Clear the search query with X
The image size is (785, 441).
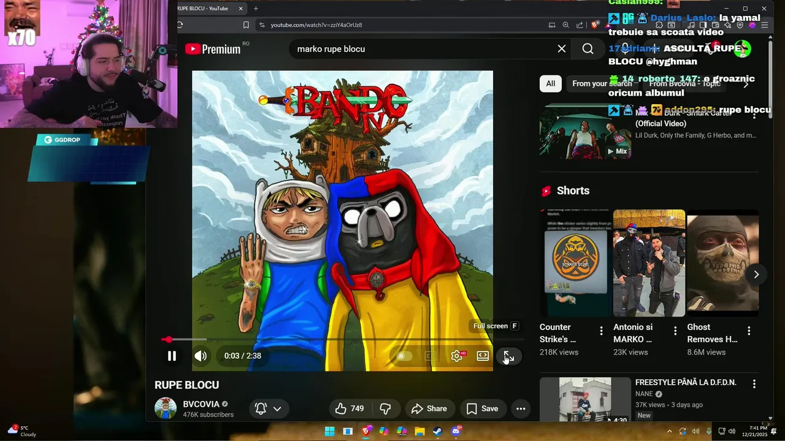pyautogui.click(x=562, y=49)
